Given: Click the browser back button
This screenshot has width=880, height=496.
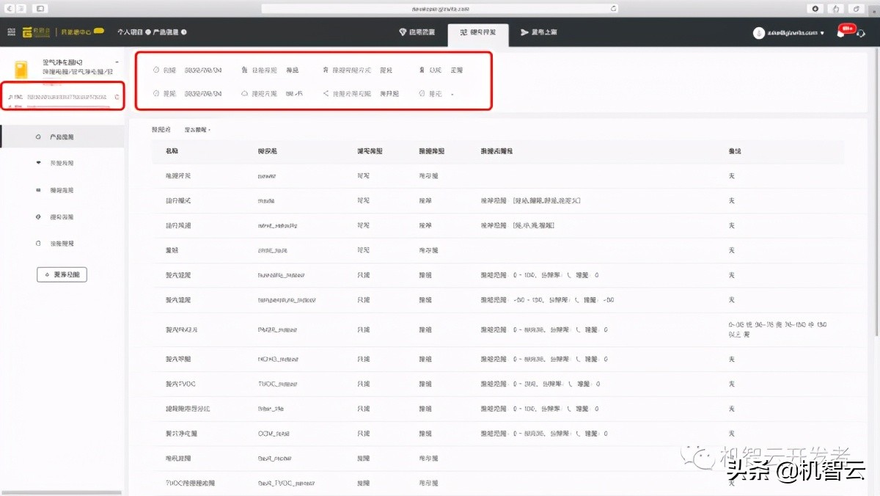Looking at the screenshot, I should click(x=8, y=8).
